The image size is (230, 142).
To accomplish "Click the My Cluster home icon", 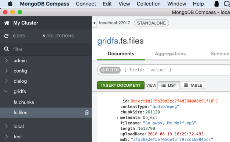I will 7,23.
